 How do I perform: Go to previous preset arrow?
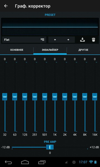point(55,40)
